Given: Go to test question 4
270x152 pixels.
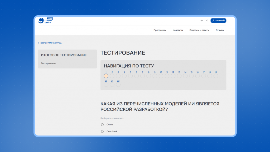Looking at the screenshot, I should click(x=124, y=72).
